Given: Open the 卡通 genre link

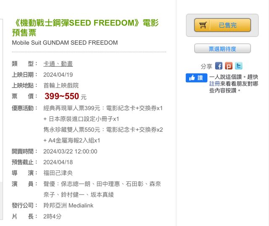Looking at the screenshot, I should coord(49,64).
